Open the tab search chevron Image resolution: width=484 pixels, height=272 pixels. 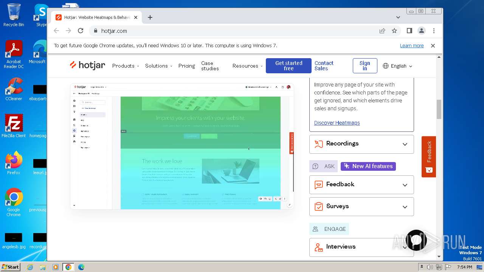pyautogui.click(x=398, y=17)
